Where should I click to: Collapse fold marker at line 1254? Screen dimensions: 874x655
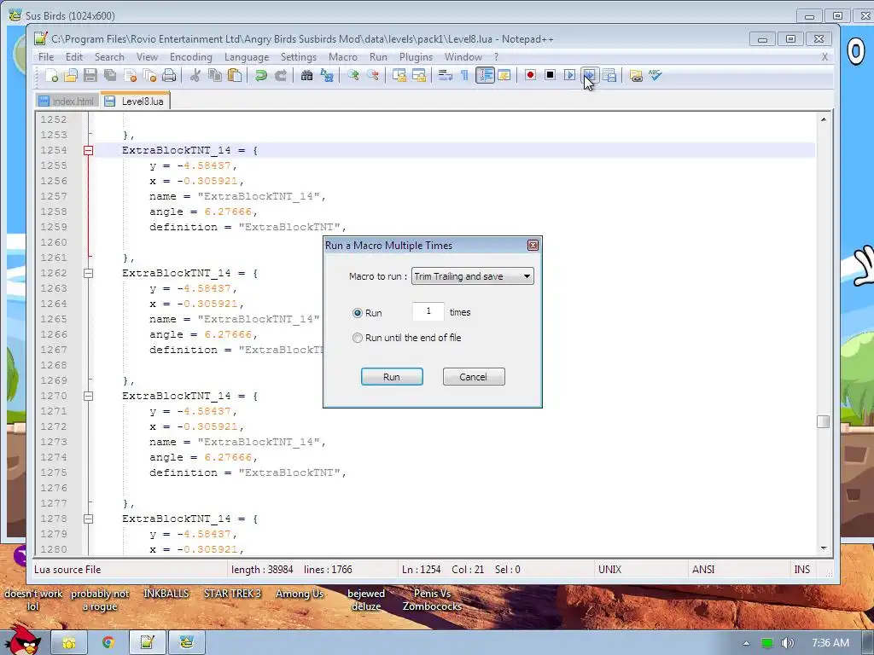(x=88, y=150)
